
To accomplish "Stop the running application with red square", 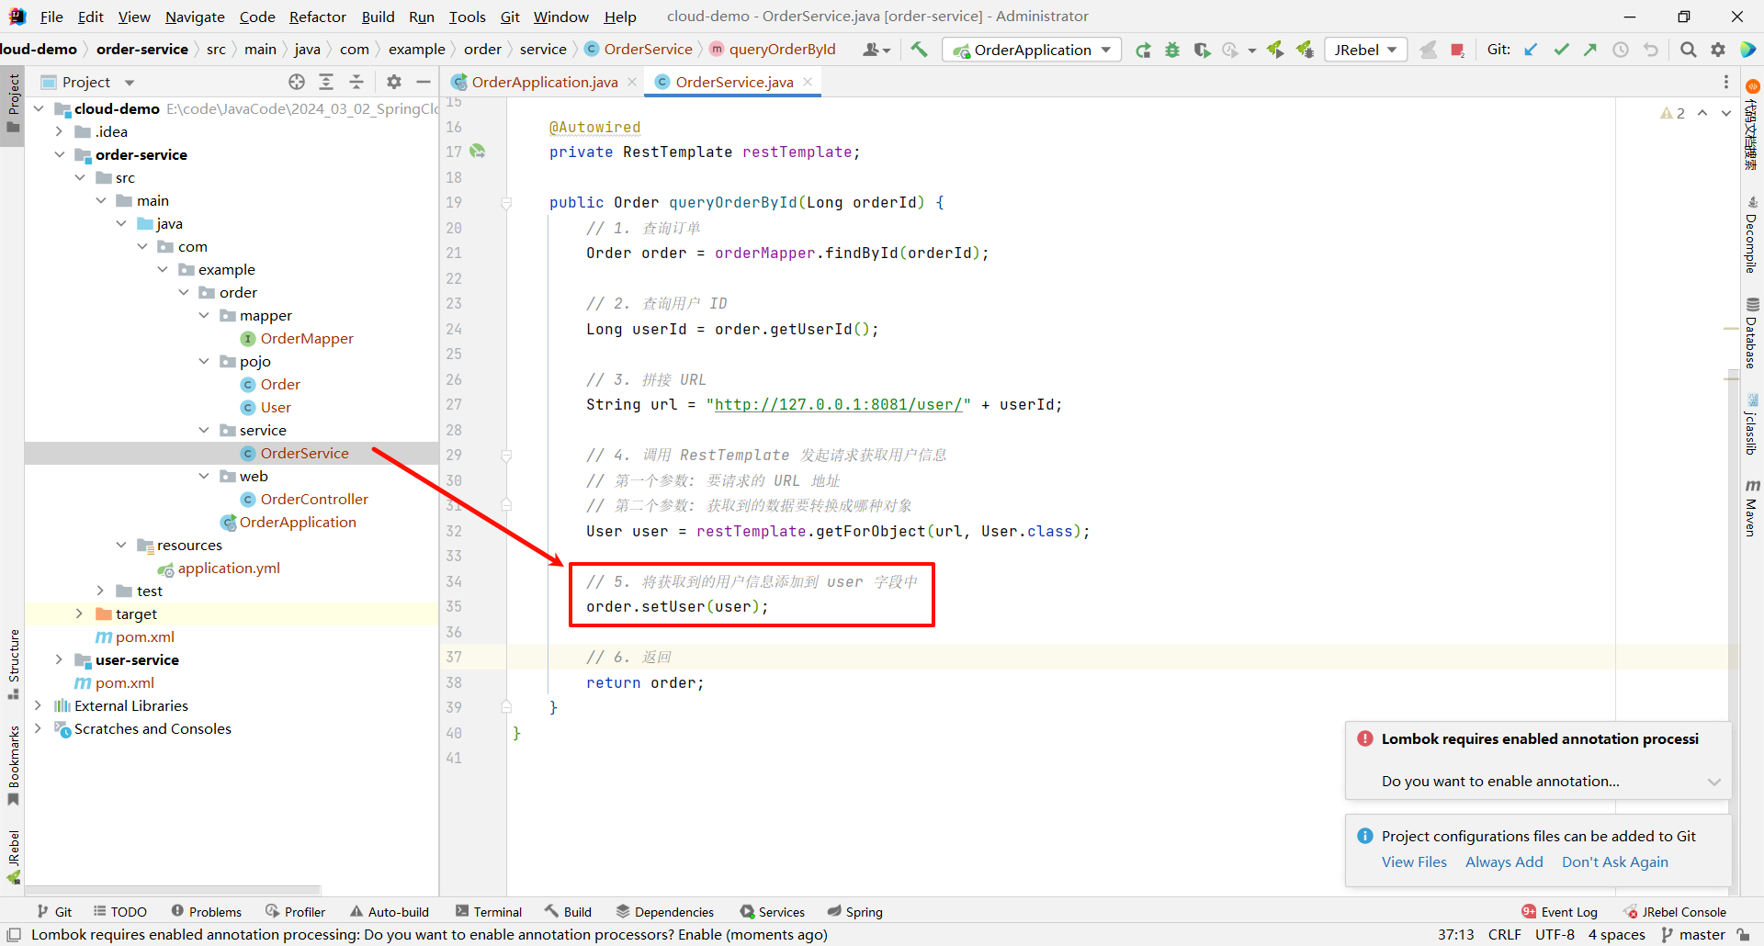I will click(x=1457, y=51).
